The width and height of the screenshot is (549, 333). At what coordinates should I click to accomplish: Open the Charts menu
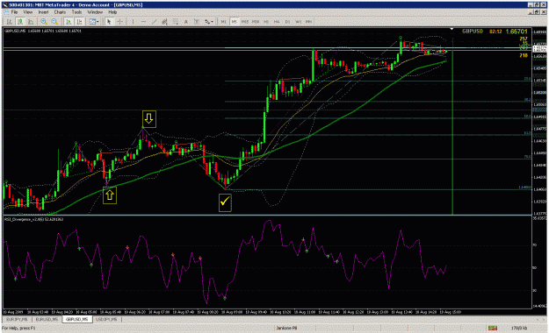(60, 12)
